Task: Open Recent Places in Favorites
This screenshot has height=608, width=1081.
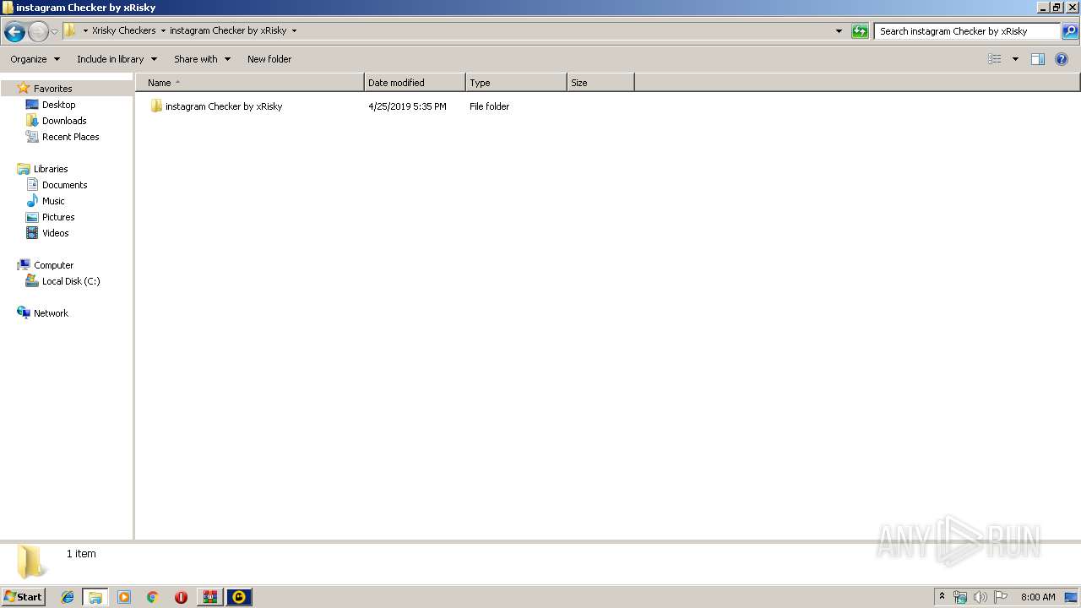Action: (x=70, y=137)
